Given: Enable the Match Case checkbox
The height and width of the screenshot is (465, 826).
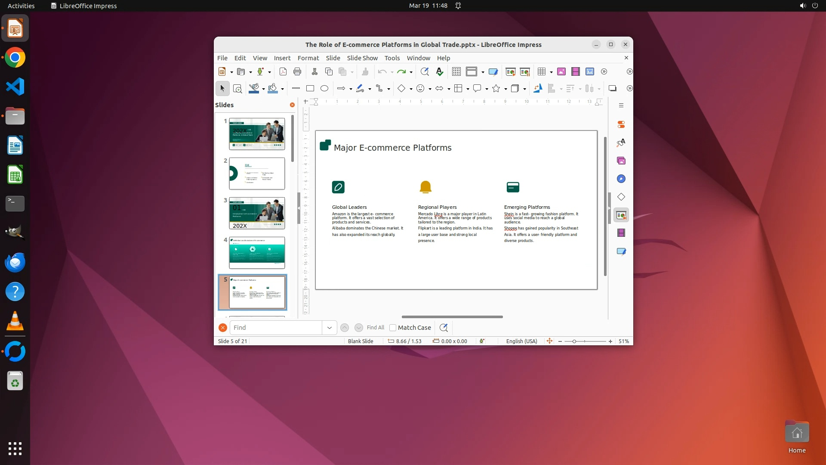Looking at the screenshot, I should pos(393,328).
